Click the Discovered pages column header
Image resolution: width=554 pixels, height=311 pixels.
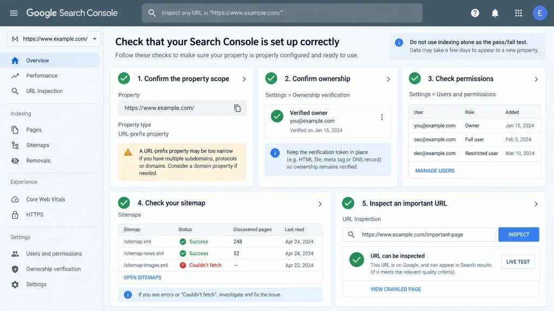tap(252, 229)
